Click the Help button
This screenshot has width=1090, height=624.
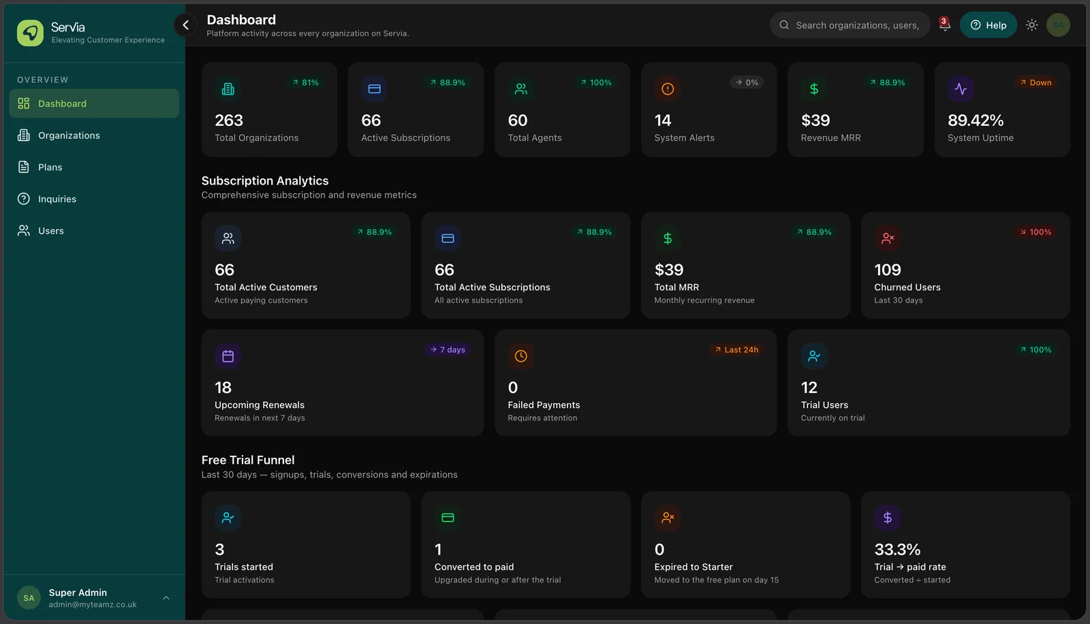click(x=988, y=25)
